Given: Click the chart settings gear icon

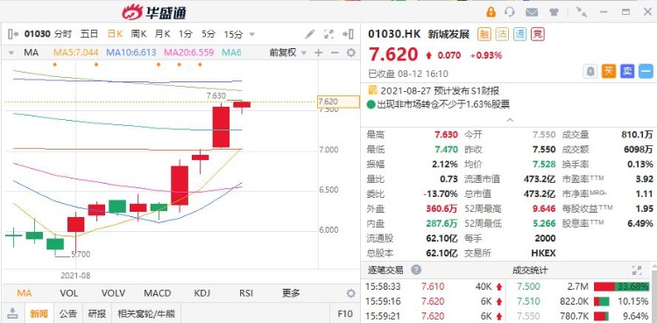Looking at the screenshot, I should tap(350, 53).
